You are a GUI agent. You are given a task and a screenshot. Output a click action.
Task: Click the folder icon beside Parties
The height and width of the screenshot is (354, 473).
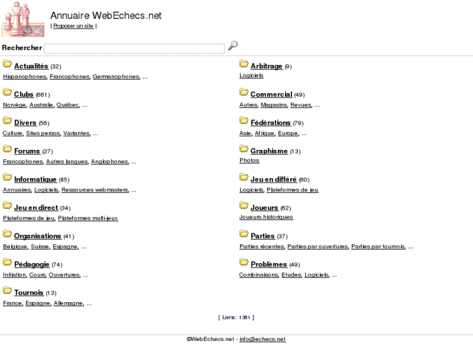click(244, 234)
